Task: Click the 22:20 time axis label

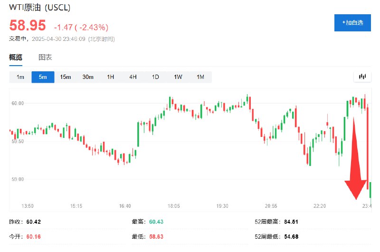Action: (x=320, y=206)
